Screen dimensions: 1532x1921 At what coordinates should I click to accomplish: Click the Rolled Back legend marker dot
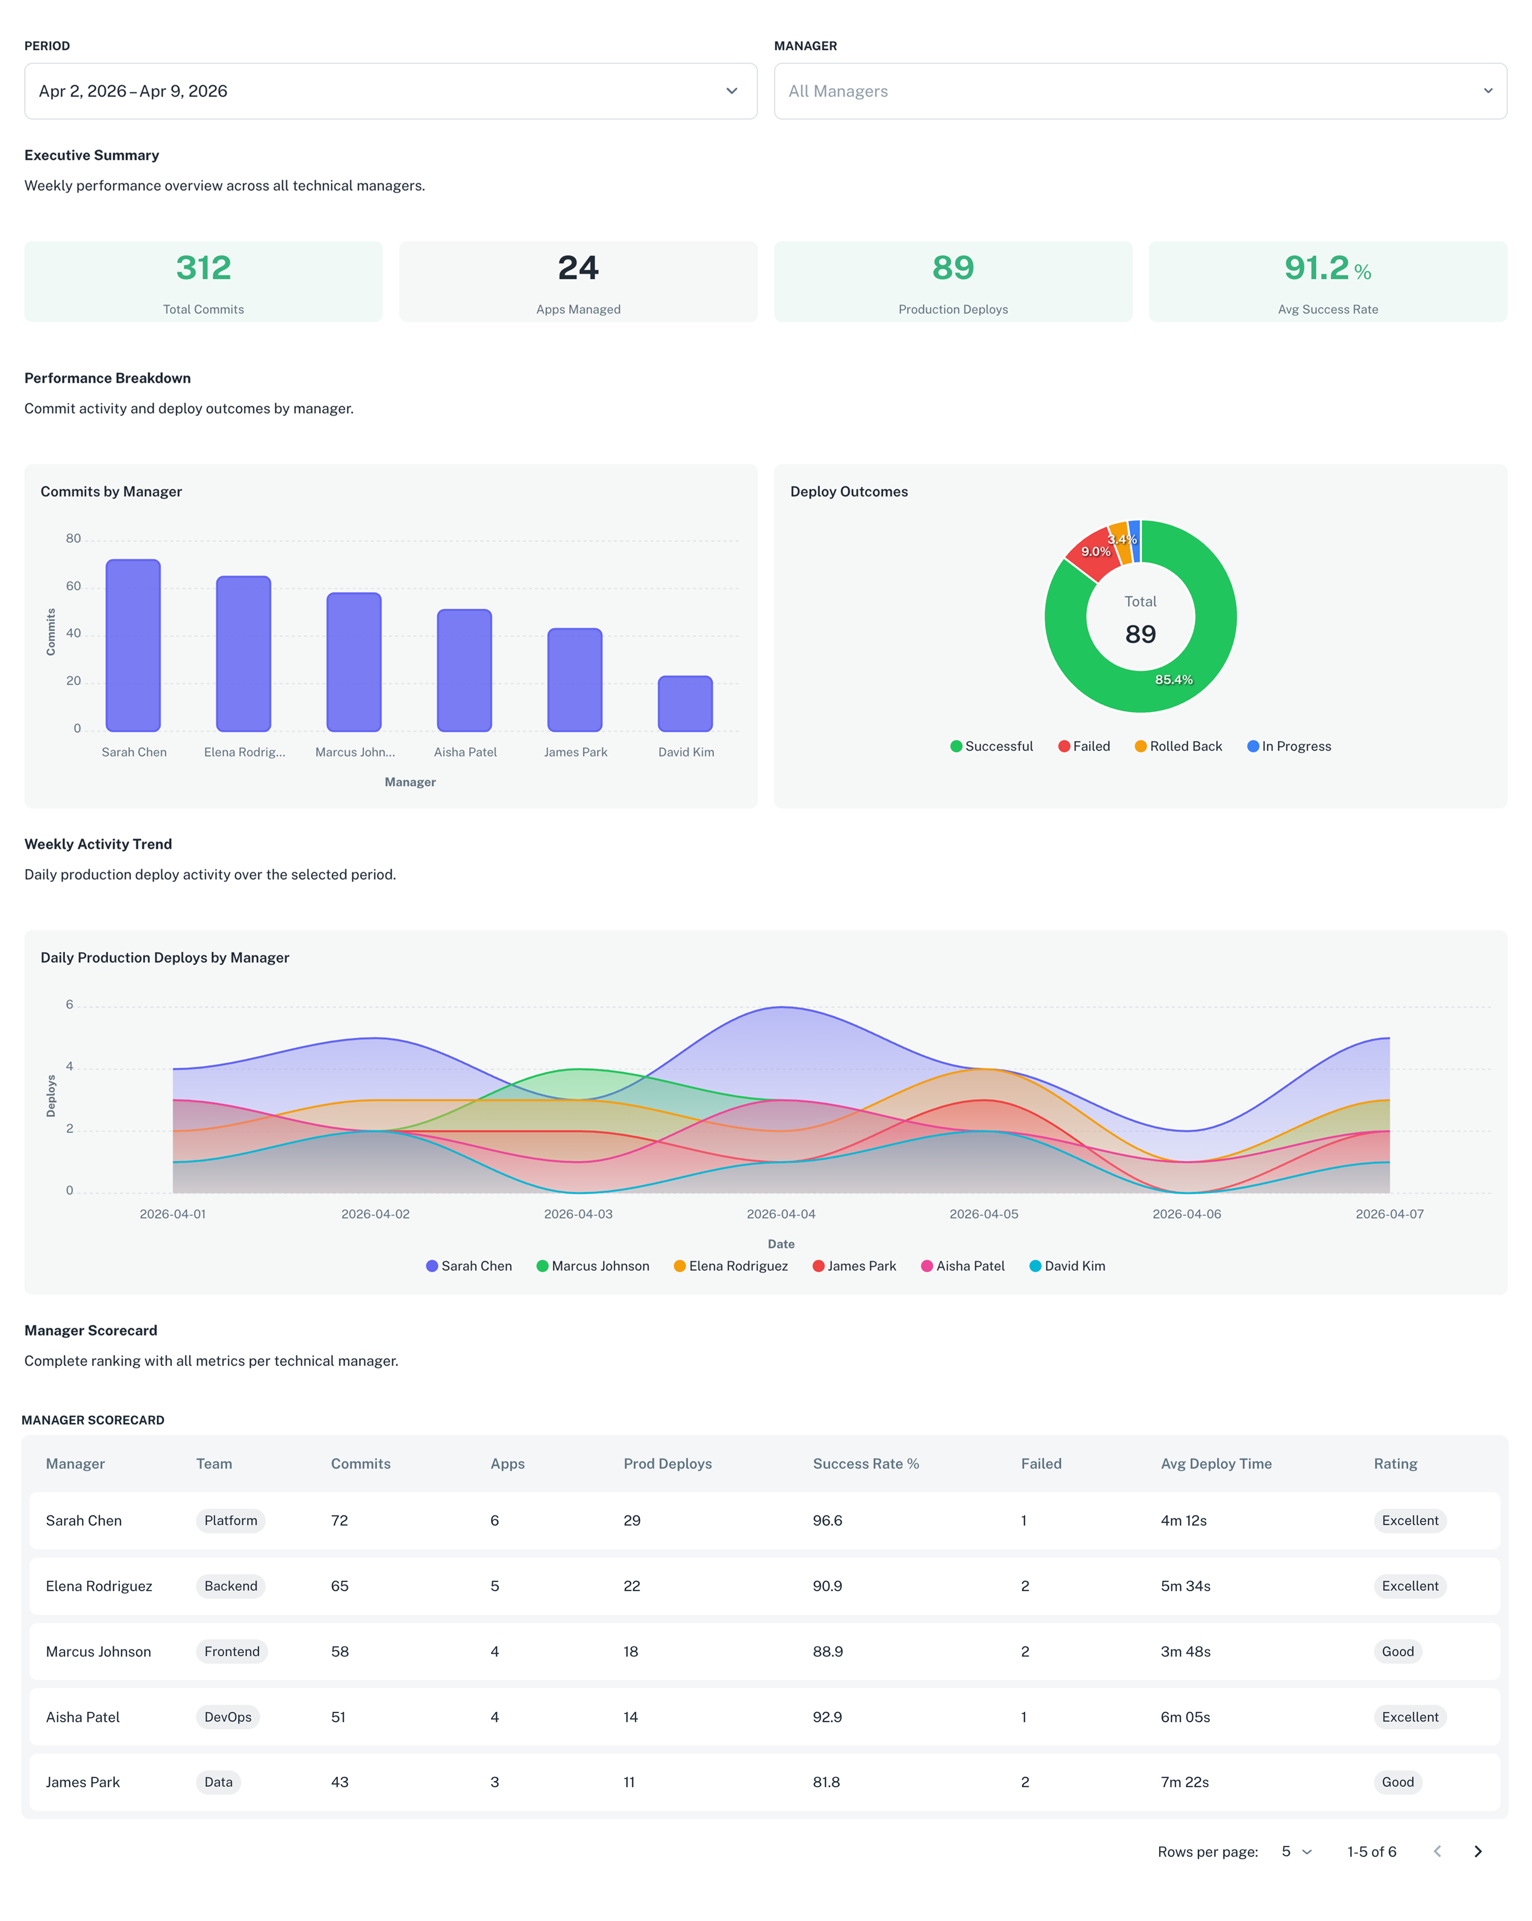tap(1140, 746)
